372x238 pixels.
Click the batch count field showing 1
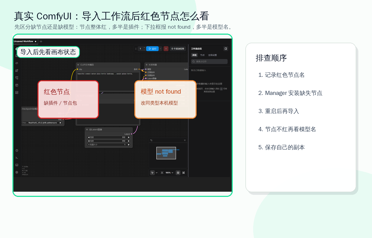[141, 49]
